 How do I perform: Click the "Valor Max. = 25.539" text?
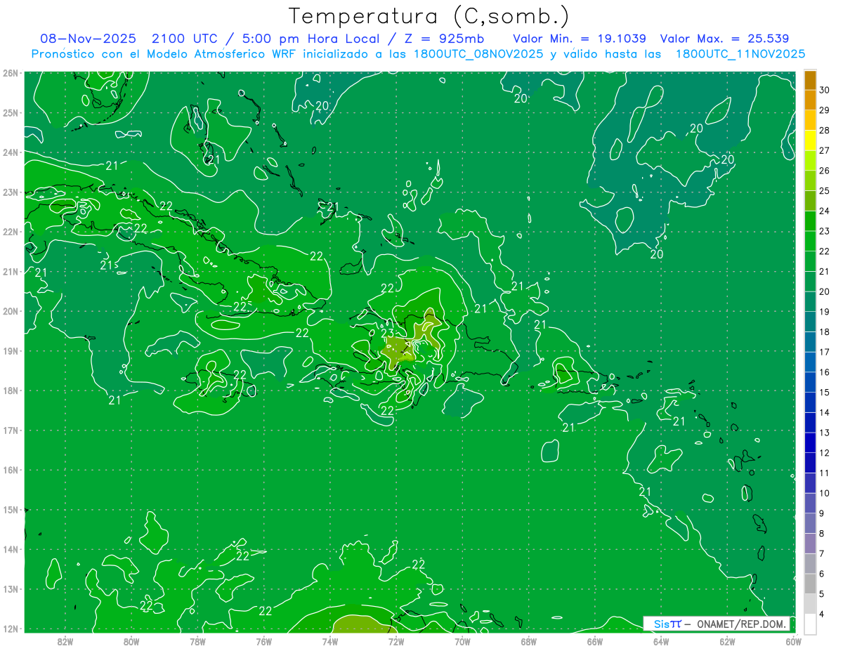(x=724, y=39)
